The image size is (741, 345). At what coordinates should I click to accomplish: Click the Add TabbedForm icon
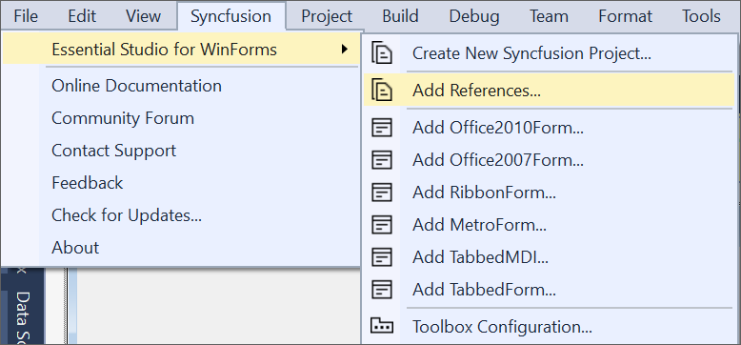(x=381, y=289)
